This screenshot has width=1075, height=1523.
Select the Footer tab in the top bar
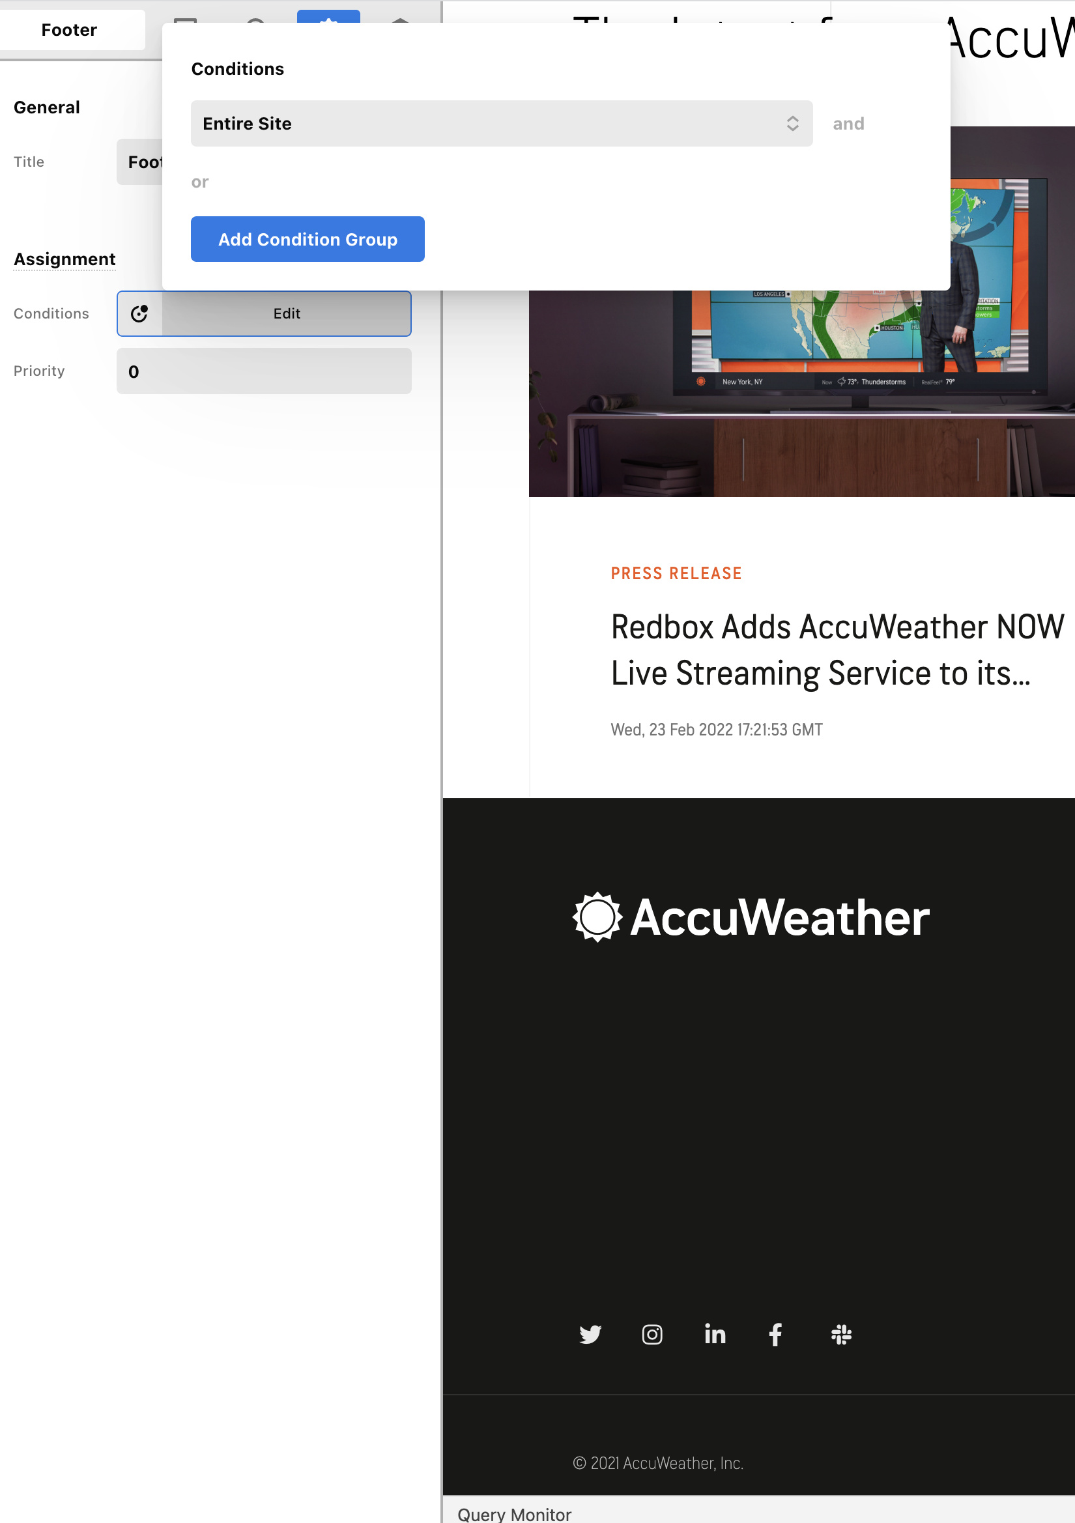tap(69, 30)
